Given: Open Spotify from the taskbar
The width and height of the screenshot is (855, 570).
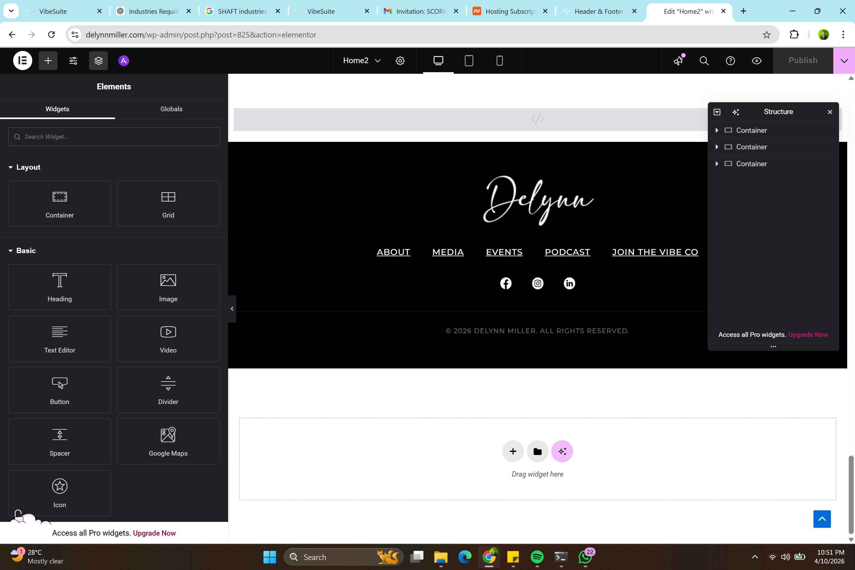Looking at the screenshot, I should (537, 557).
